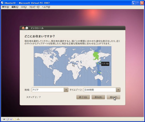Select the アジア region combo field
This screenshot has height=122, width=145.
click(50, 90)
